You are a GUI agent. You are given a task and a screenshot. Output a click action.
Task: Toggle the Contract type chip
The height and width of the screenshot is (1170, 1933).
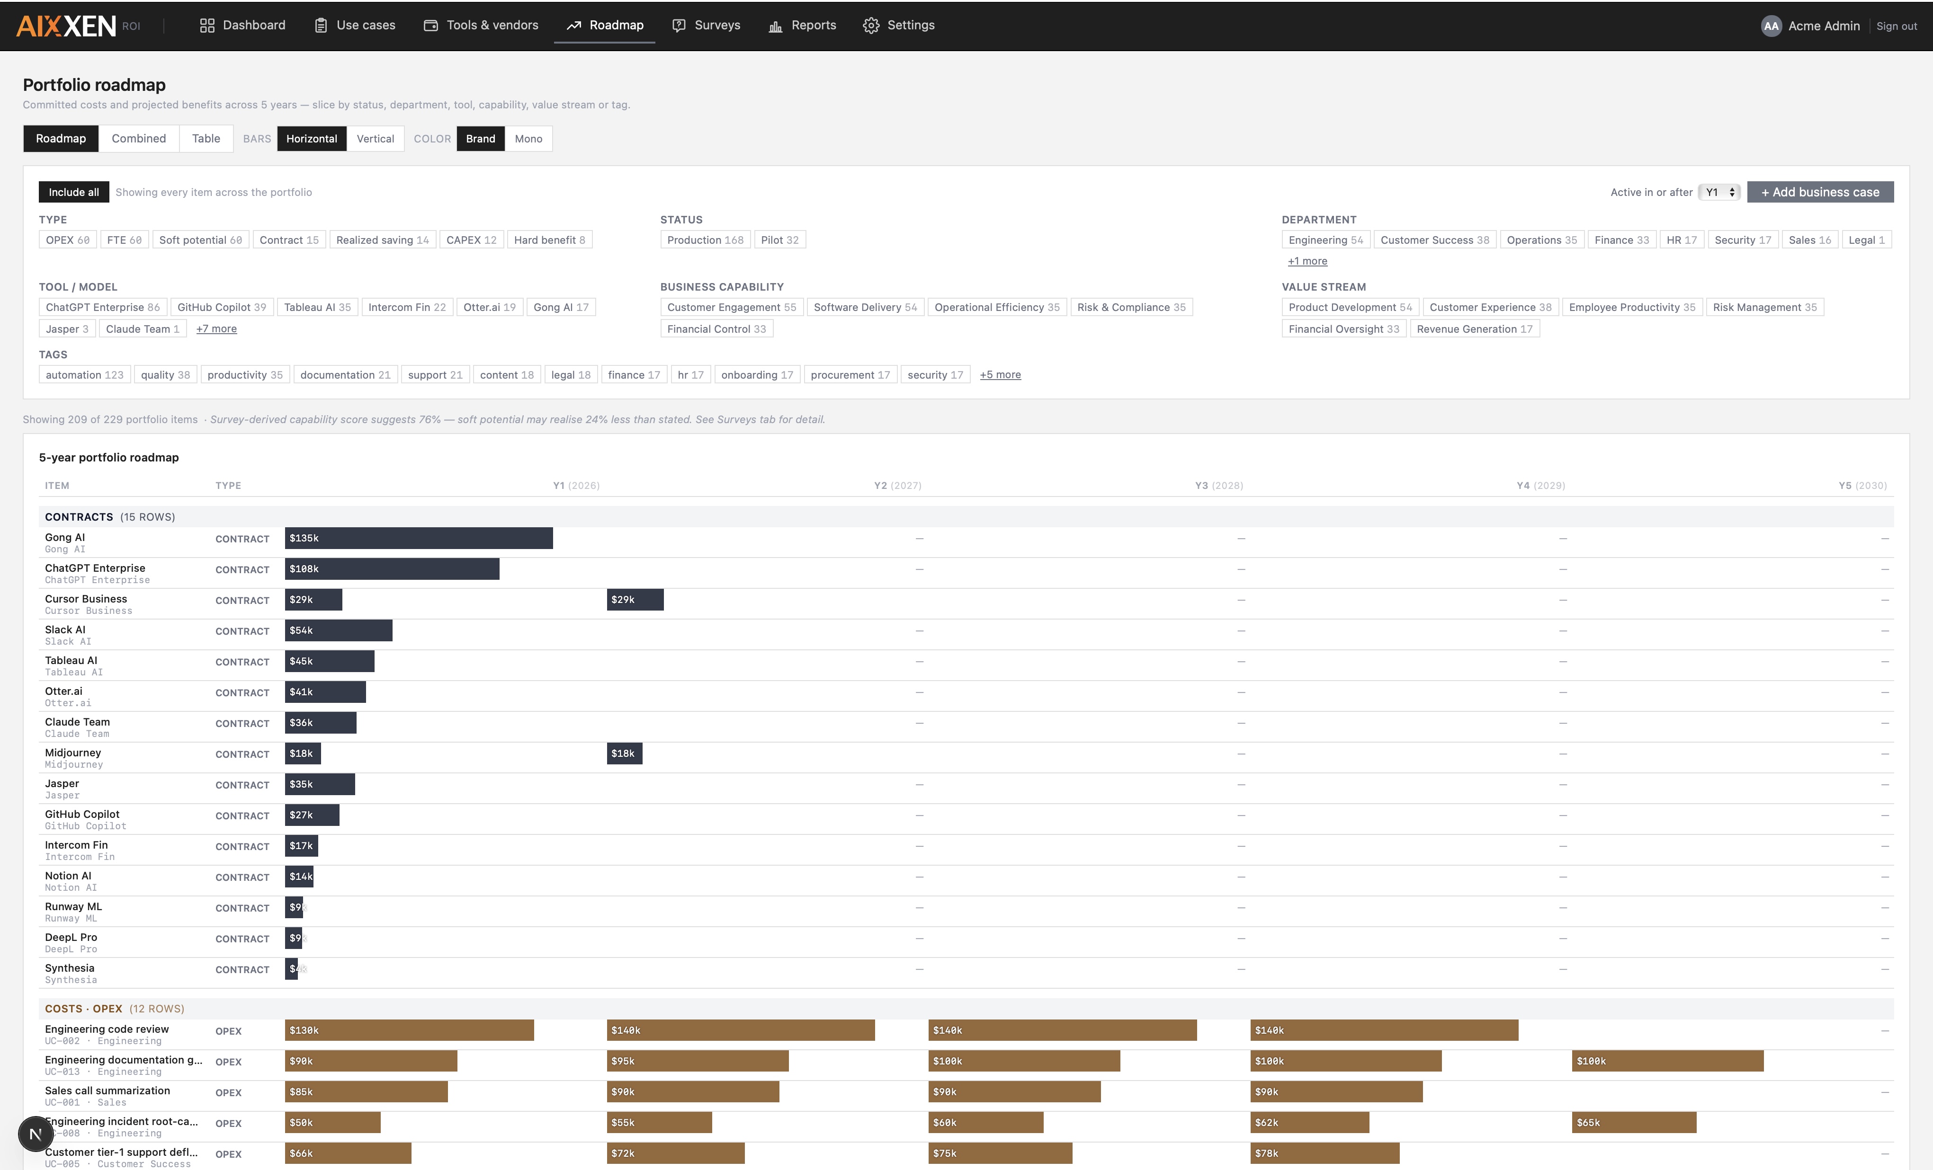[x=289, y=240]
